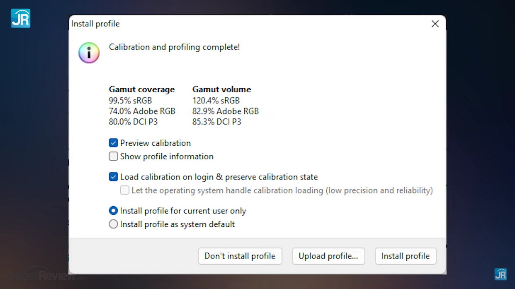Uncheck the Preview calibration checkbox
The image size is (515, 289).
(x=113, y=143)
